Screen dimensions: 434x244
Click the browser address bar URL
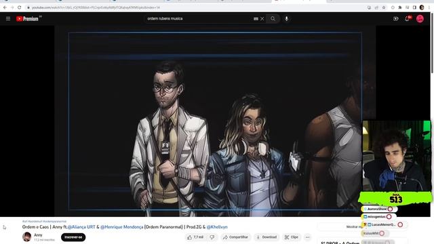click(96, 7)
